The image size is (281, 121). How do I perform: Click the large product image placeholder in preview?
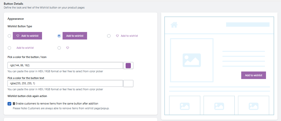192,60
